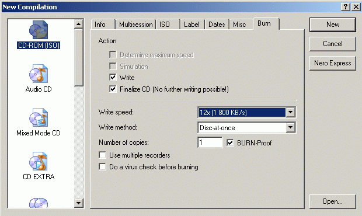Uncheck the Write checkbox

point(113,77)
